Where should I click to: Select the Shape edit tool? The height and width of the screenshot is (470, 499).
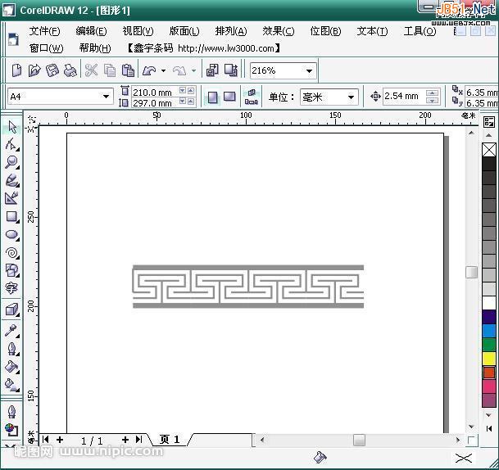(x=12, y=144)
